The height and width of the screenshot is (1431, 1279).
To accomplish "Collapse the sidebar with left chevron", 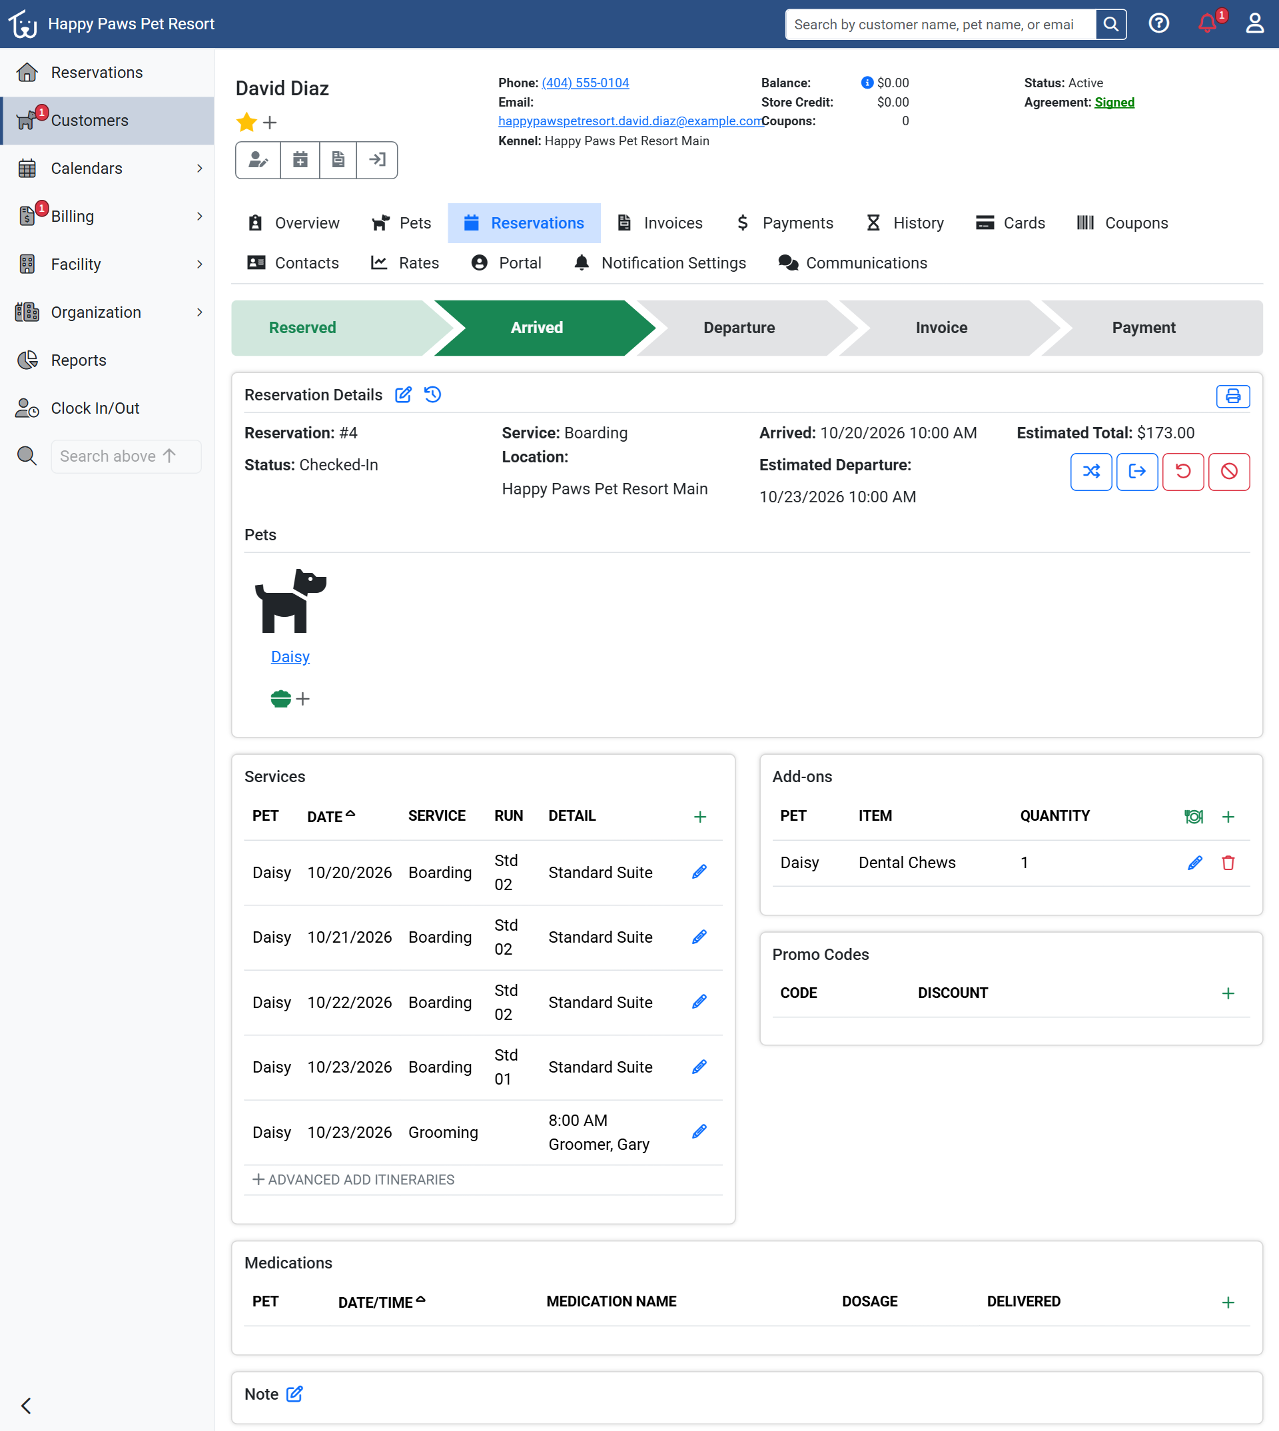I will pos(27,1406).
